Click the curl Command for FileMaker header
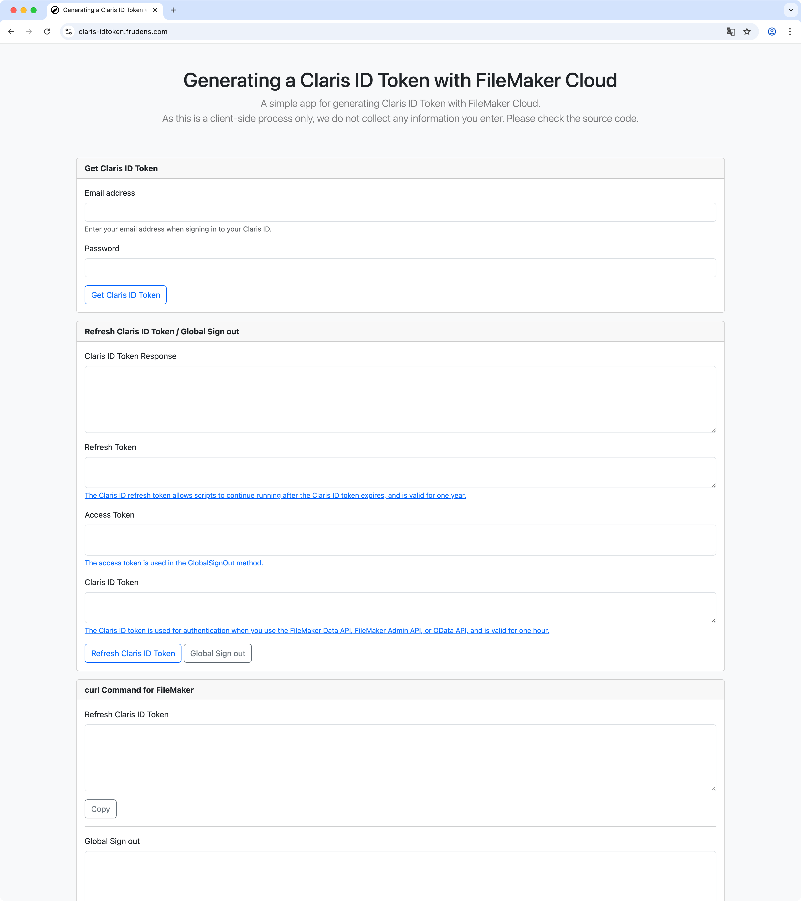This screenshot has height=901, width=801. coord(400,690)
